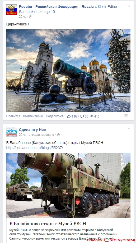Click the flag icon below the Tsar Cannon photo
The width and height of the screenshot is (136, 243).
tap(126, 116)
